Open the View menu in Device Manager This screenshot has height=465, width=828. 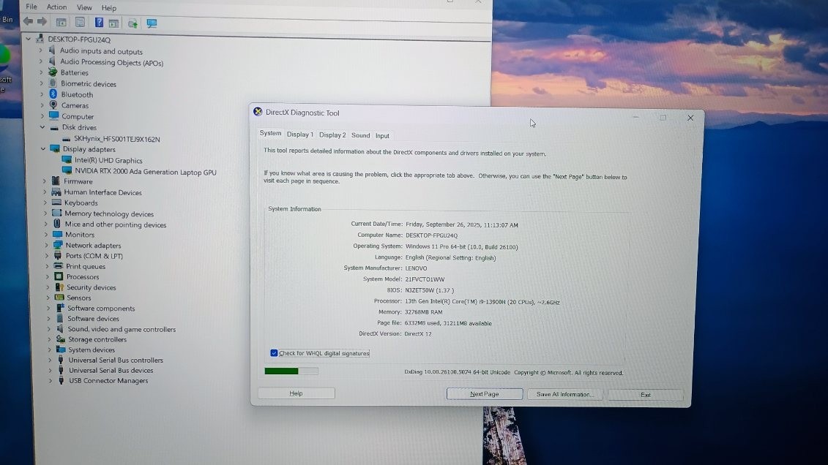coord(84,7)
